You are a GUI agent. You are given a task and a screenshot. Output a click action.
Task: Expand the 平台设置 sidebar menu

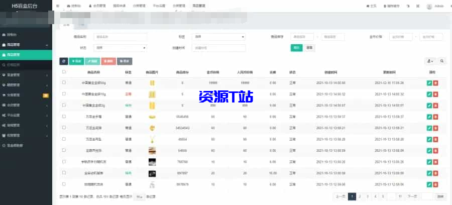coord(26,116)
